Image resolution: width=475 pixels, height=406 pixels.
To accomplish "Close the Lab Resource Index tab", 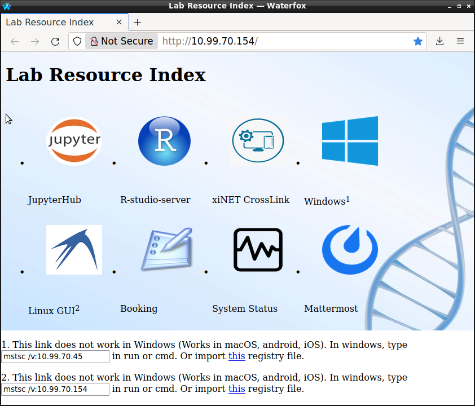I will coord(119,22).
